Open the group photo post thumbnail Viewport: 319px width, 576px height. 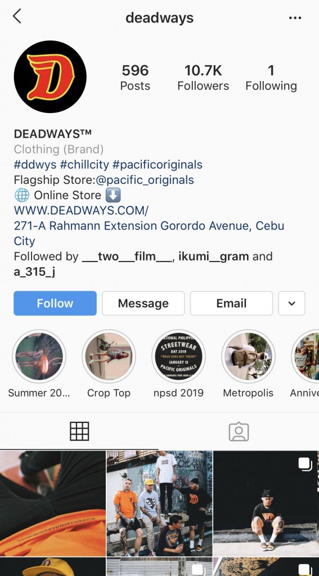(160, 503)
